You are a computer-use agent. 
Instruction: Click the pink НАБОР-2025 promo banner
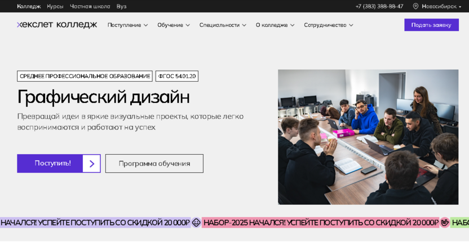point(320,222)
